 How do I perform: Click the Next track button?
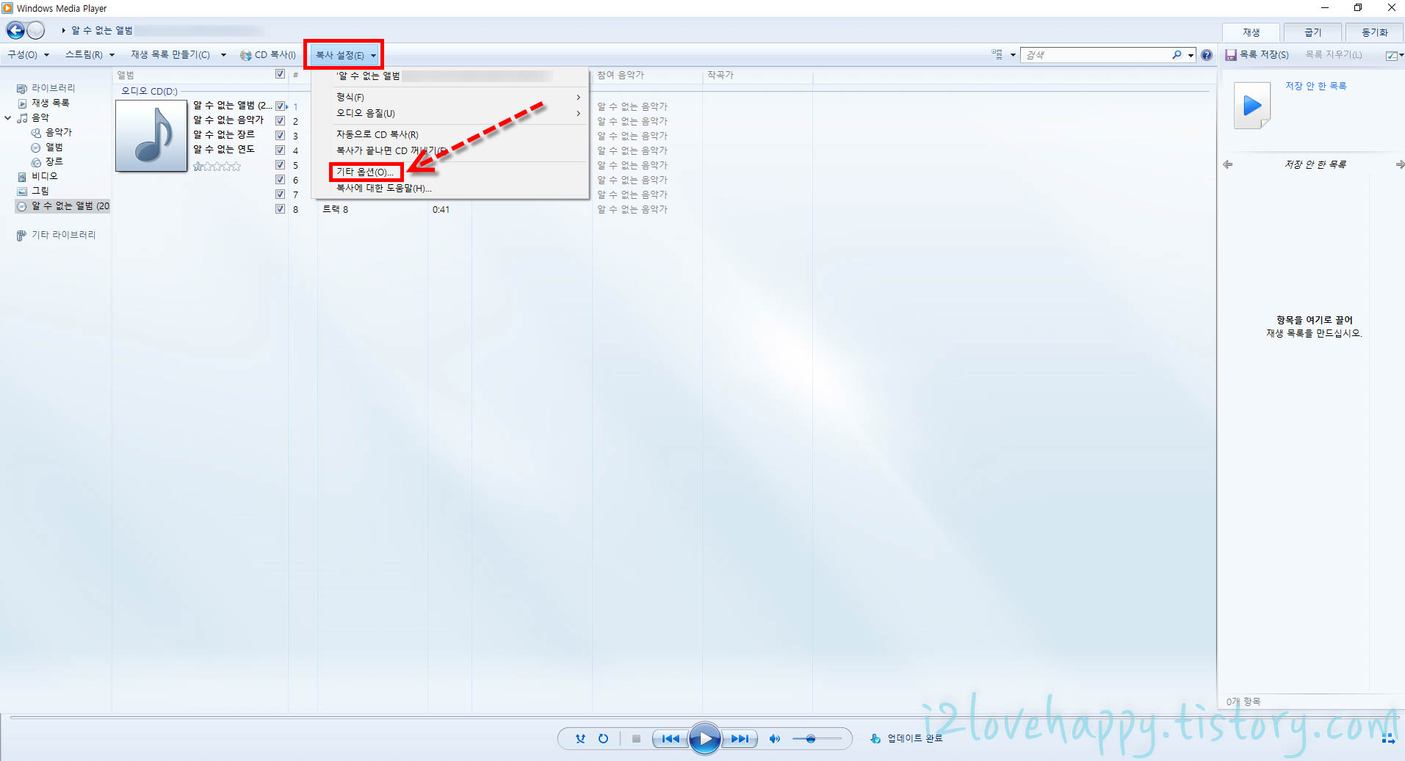click(740, 739)
